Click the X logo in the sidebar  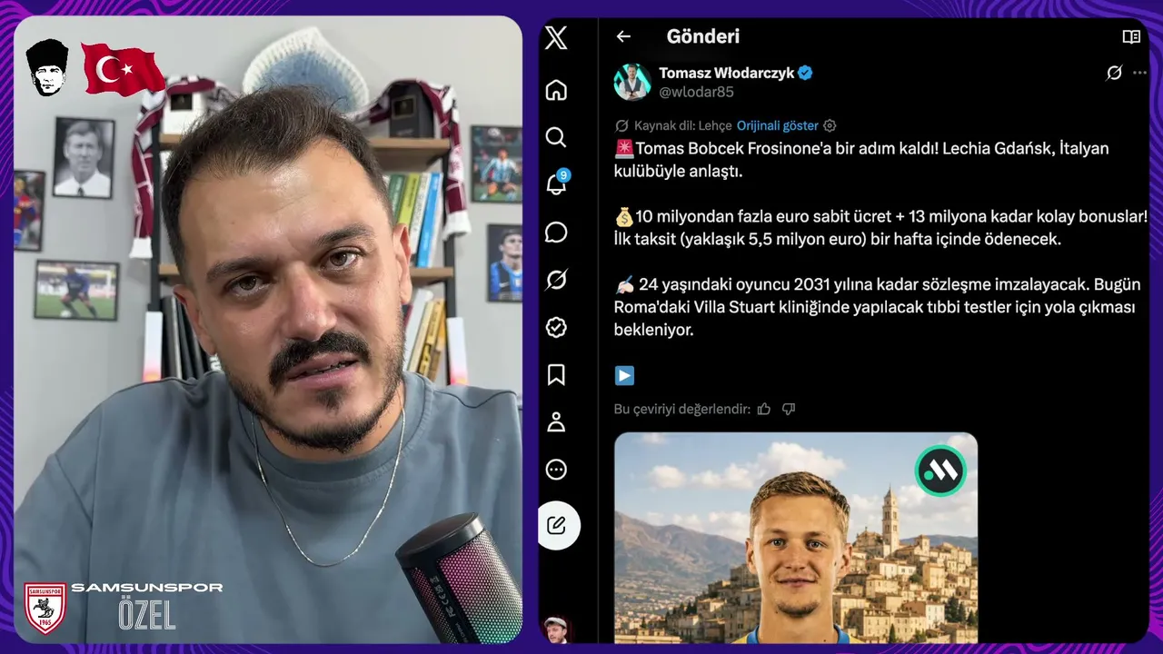[x=556, y=37]
